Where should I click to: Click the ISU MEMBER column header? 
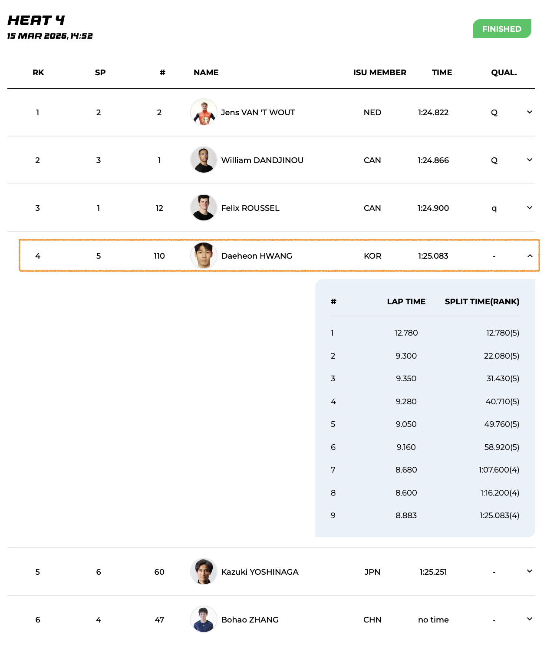coord(379,73)
